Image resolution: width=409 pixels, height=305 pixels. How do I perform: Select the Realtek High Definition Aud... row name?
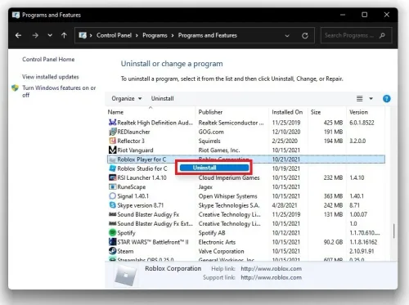click(155, 123)
